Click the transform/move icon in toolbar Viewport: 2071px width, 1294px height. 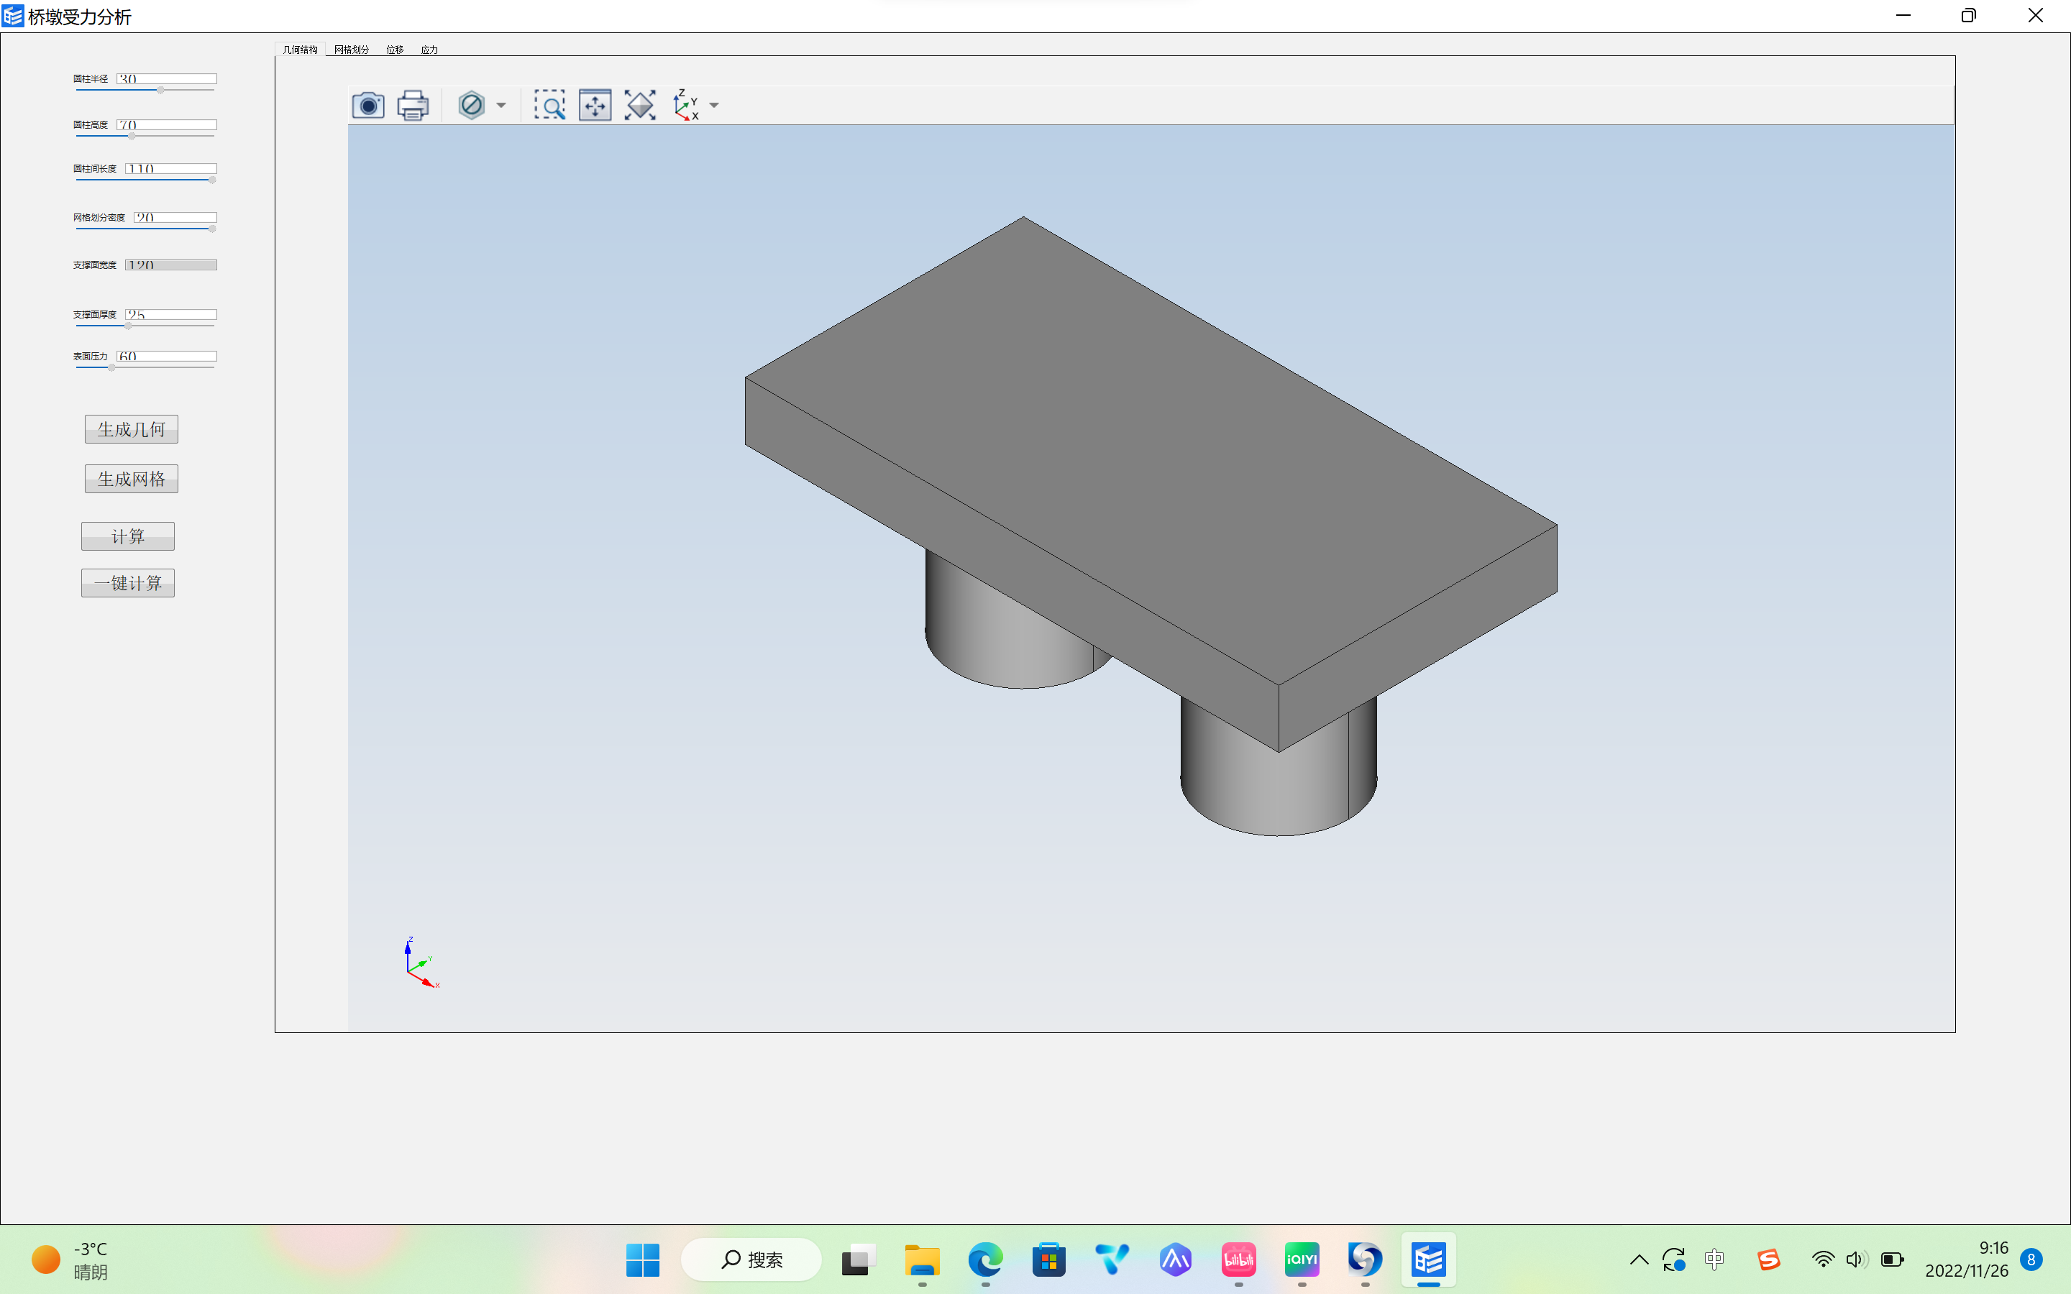click(x=593, y=104)
